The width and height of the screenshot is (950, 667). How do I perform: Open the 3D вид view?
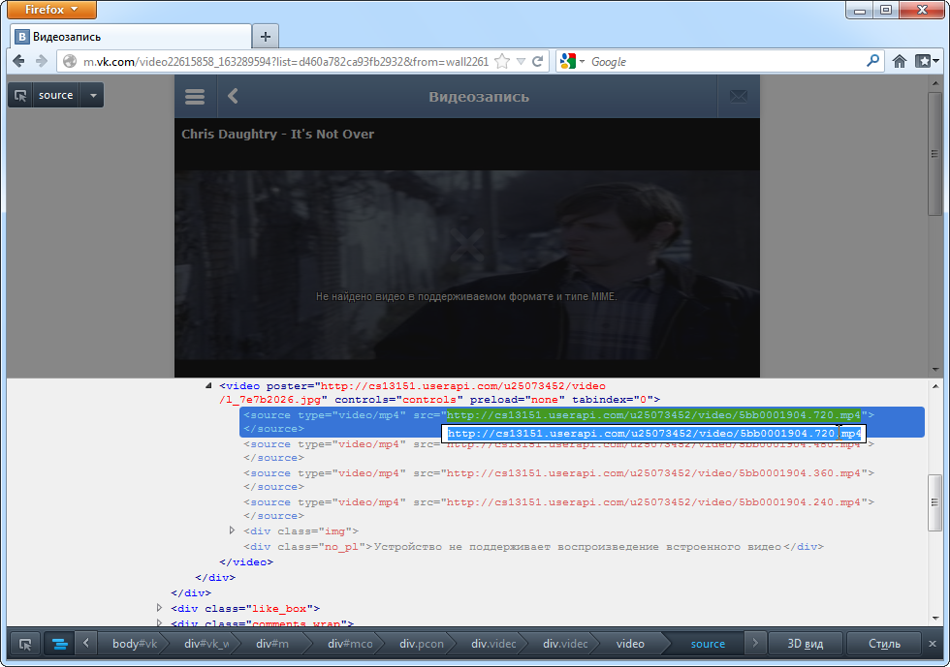(x=806, y=644)
